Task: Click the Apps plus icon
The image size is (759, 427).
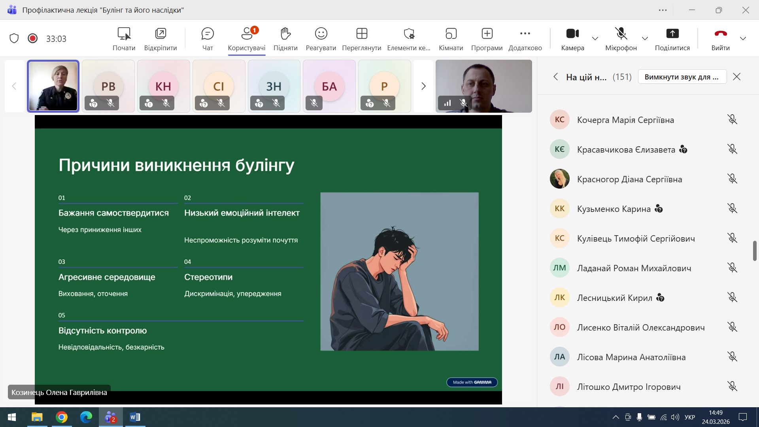Action: [487, 34]
